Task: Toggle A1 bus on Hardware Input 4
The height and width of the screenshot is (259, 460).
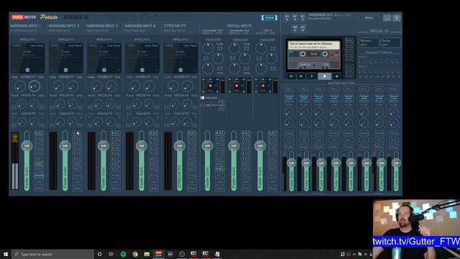Action: (153, 133)
